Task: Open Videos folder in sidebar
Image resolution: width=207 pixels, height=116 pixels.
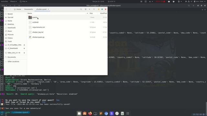Action: tap(15, 38)
